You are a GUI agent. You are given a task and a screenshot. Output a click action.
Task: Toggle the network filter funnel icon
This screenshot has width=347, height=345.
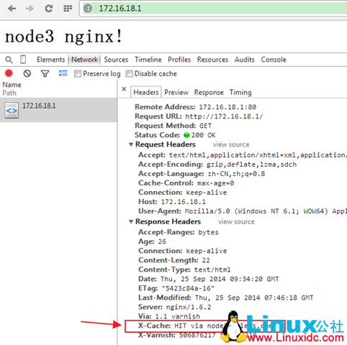(x=45, y=73)
